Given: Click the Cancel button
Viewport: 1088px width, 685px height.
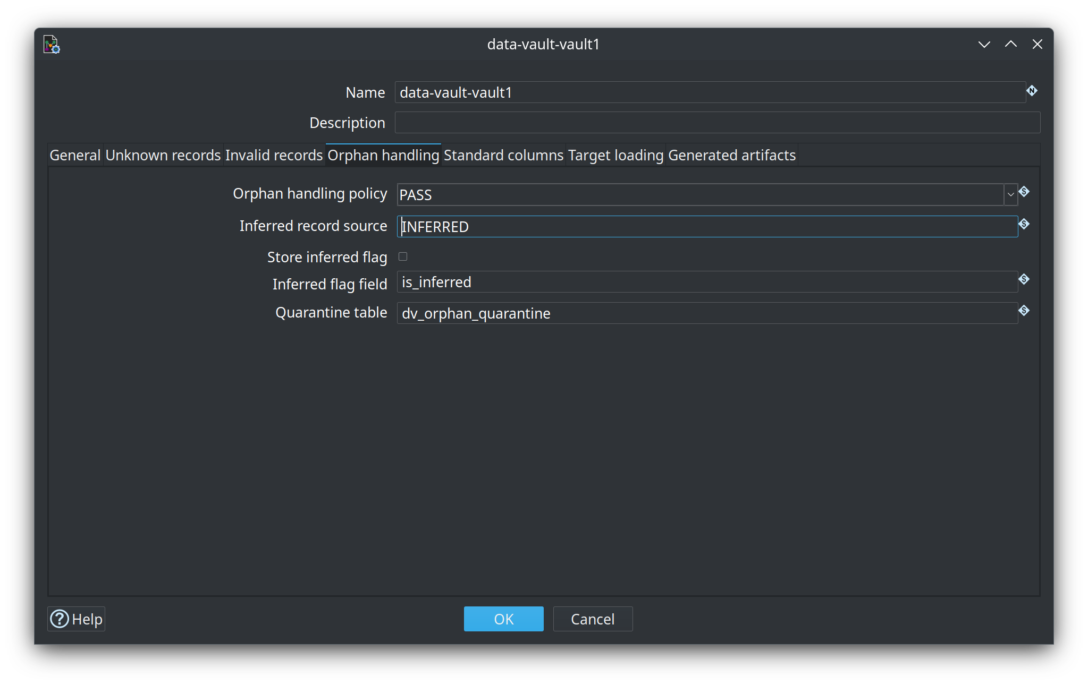Looking at the screenshot, I should pos(593,619).
